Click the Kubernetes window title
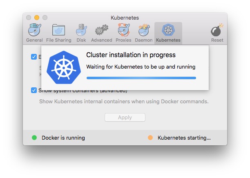The height and width of the screenshot is (178, 250). pos(125,18)
